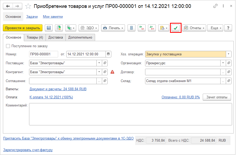Open the Поставщик dropdown list
Viewport: 236px width, 155px height.
pos(99,63)
